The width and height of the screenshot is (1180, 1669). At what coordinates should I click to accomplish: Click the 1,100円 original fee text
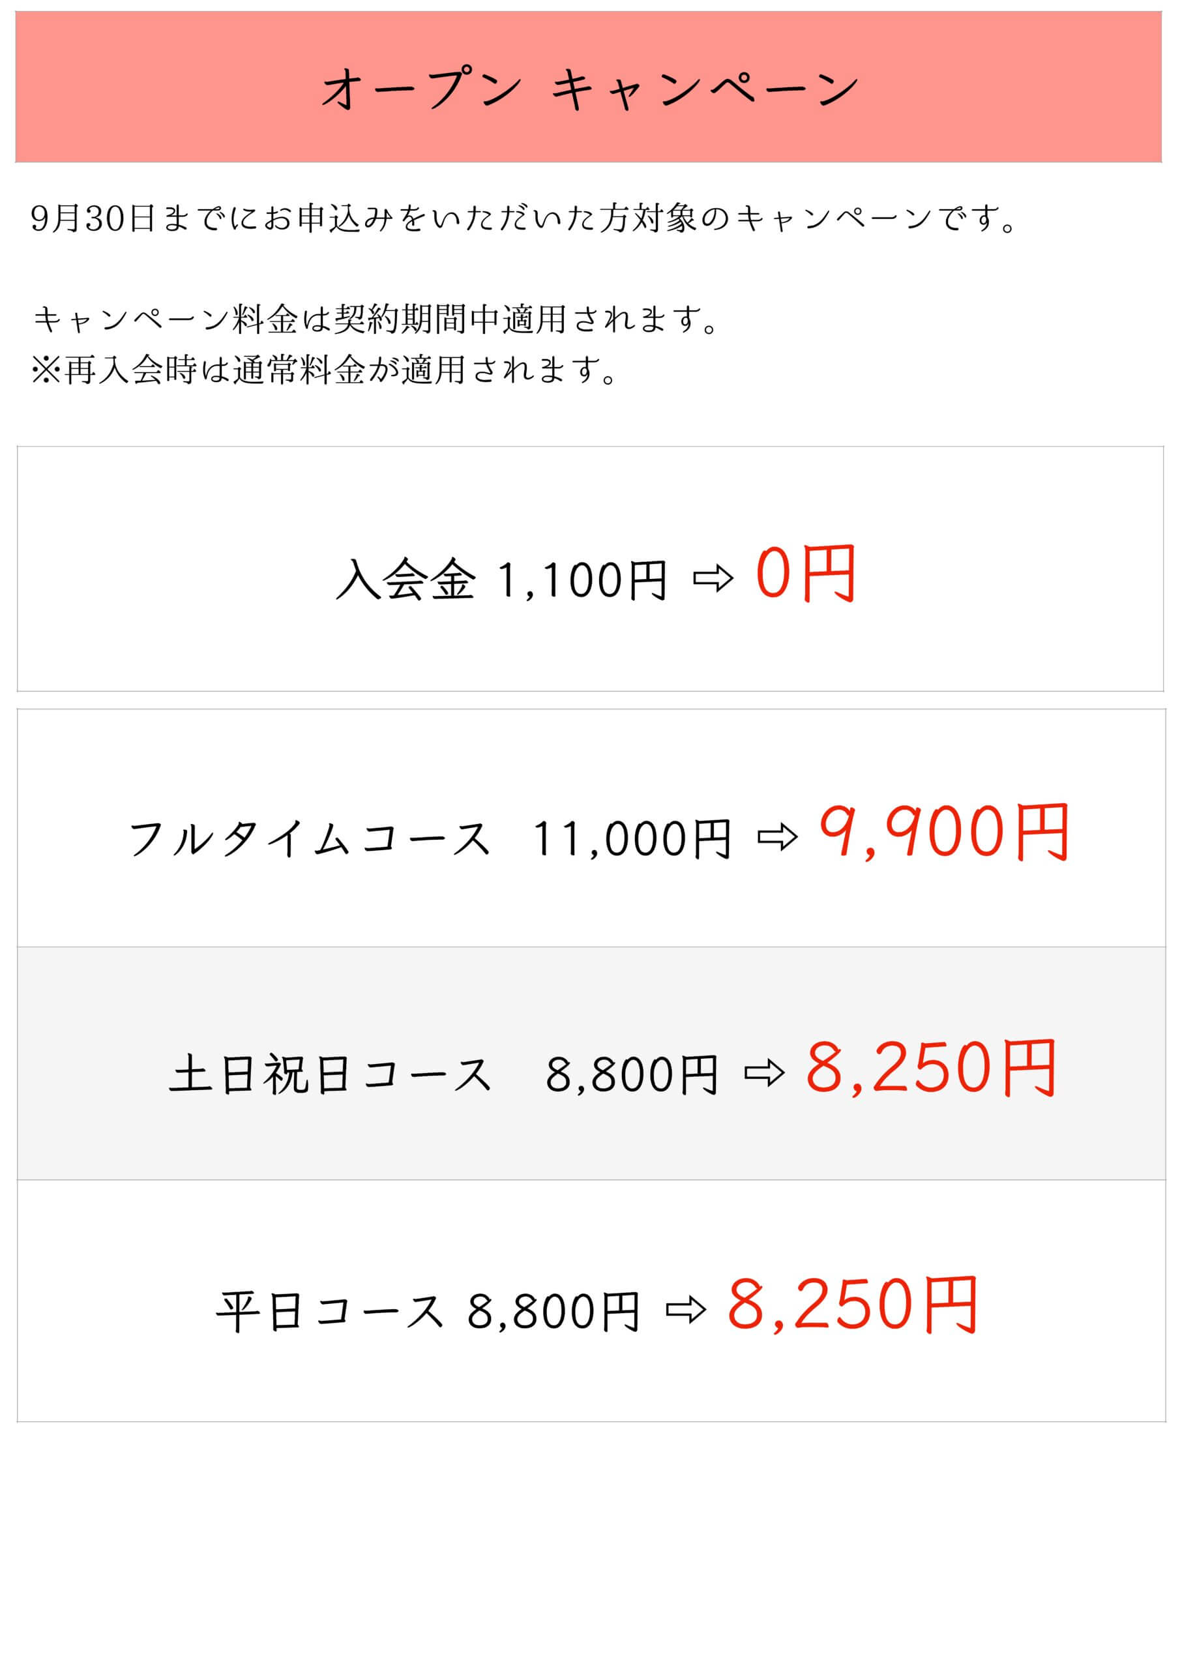click(582, 580)
